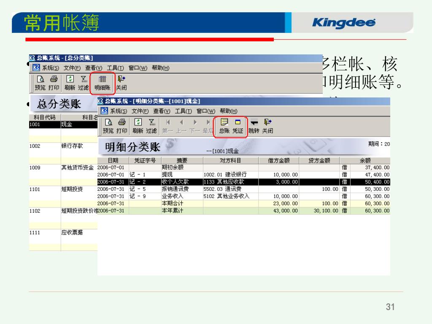Click 对方科目 column header

point(230,160)
